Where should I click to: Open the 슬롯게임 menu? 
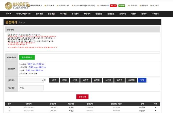(x=39, y=14)
